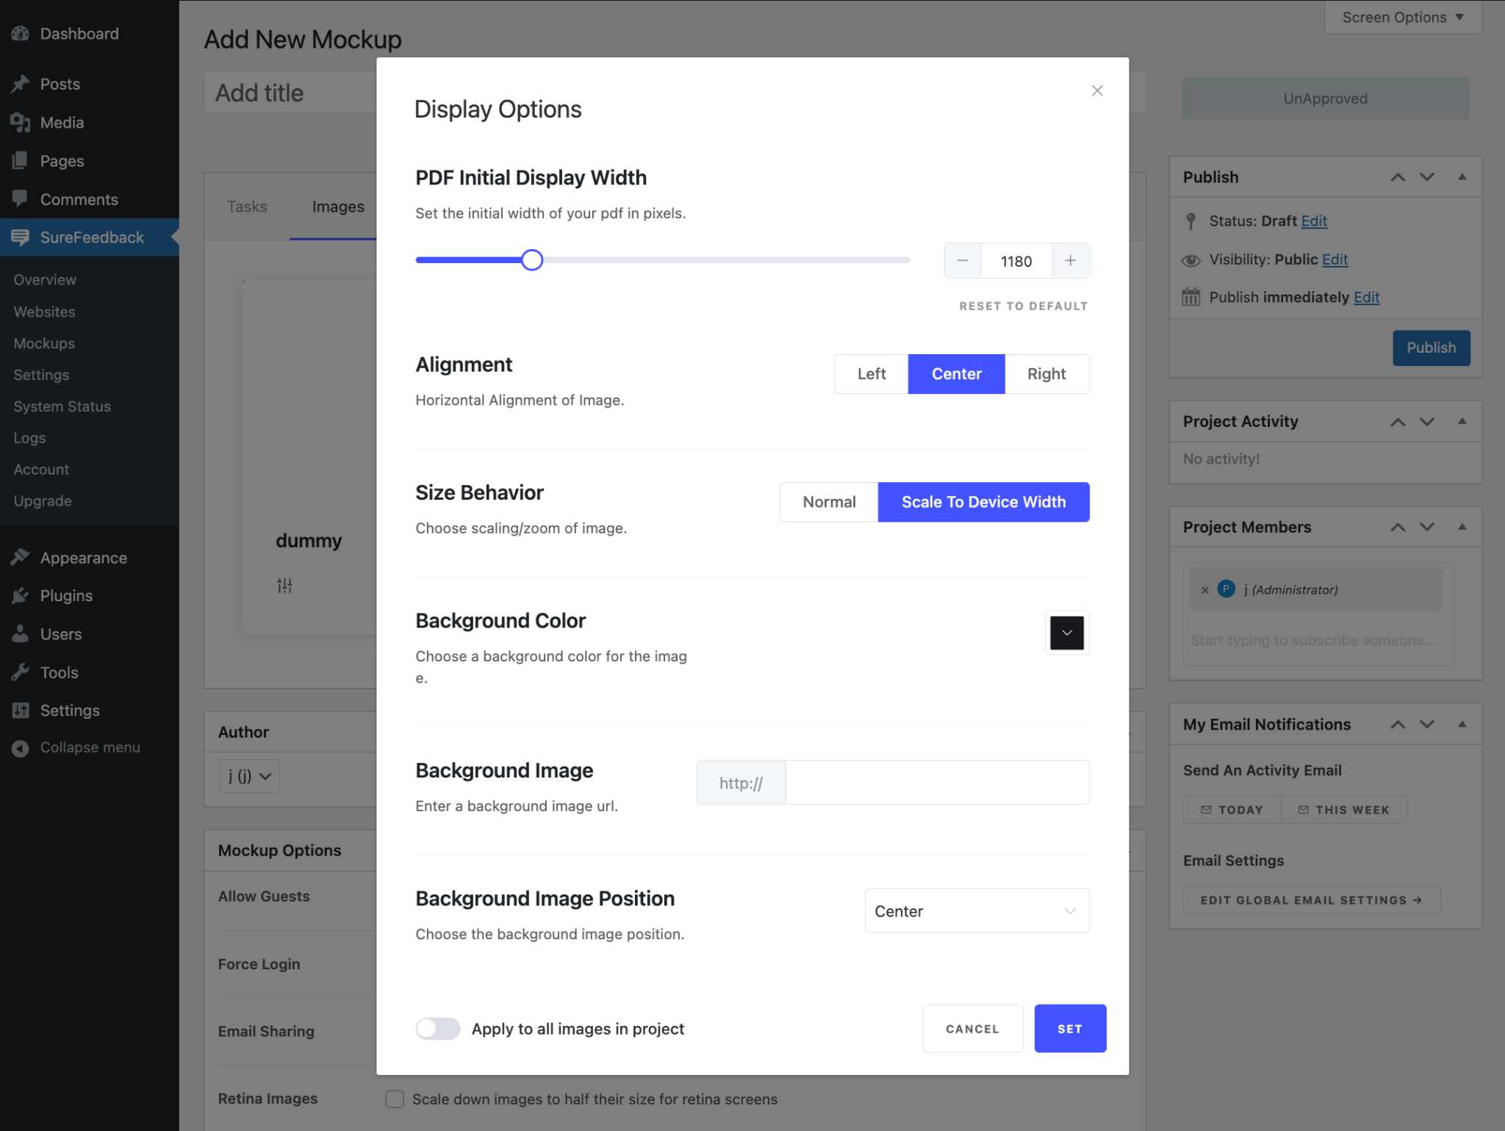Click the image adjustment sliders icon under dummy
Image resolution: width=1505 pixels, height=1131 pixels.
[286, 585]
